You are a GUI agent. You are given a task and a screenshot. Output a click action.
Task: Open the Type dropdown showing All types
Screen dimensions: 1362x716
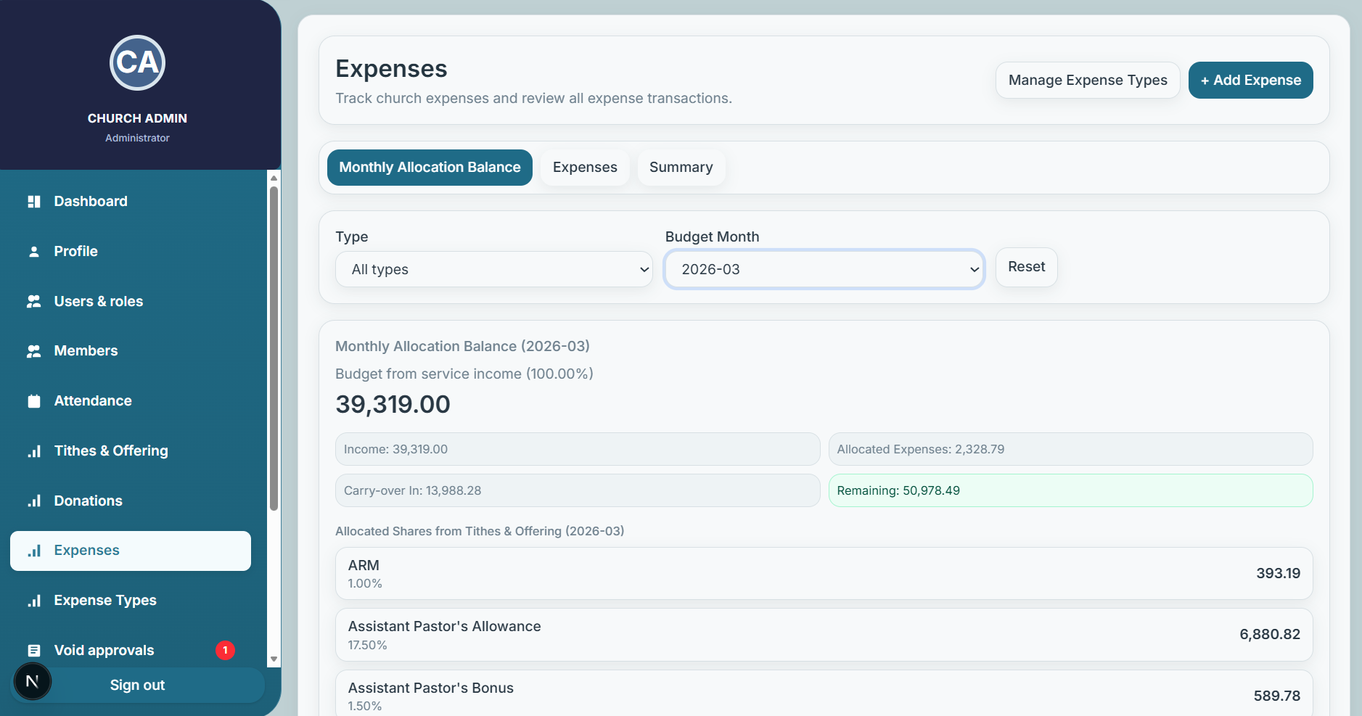coord(493,269)
